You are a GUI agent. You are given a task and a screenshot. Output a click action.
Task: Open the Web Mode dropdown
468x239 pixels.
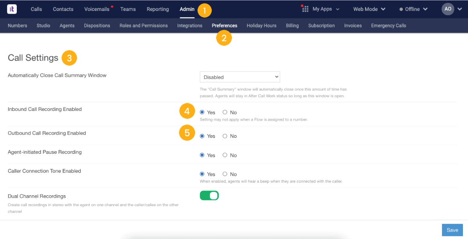tap(369, 9)
